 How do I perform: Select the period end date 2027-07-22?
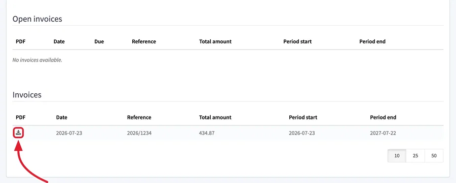[383, 133]
